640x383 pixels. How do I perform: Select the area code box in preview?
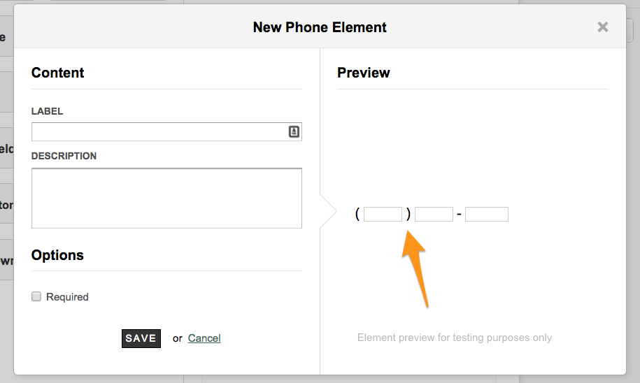click(383, 214)
